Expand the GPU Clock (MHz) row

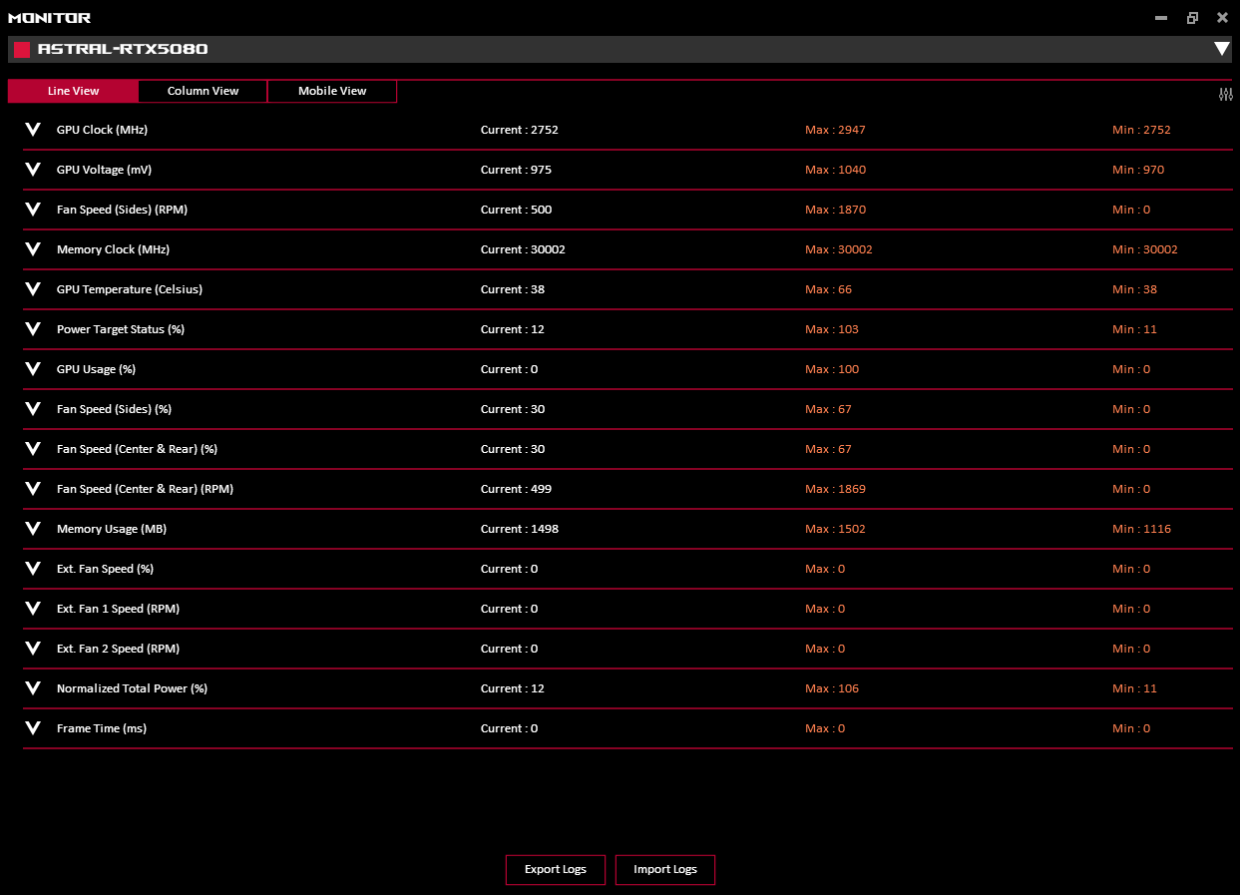click(x=33, y=130)
